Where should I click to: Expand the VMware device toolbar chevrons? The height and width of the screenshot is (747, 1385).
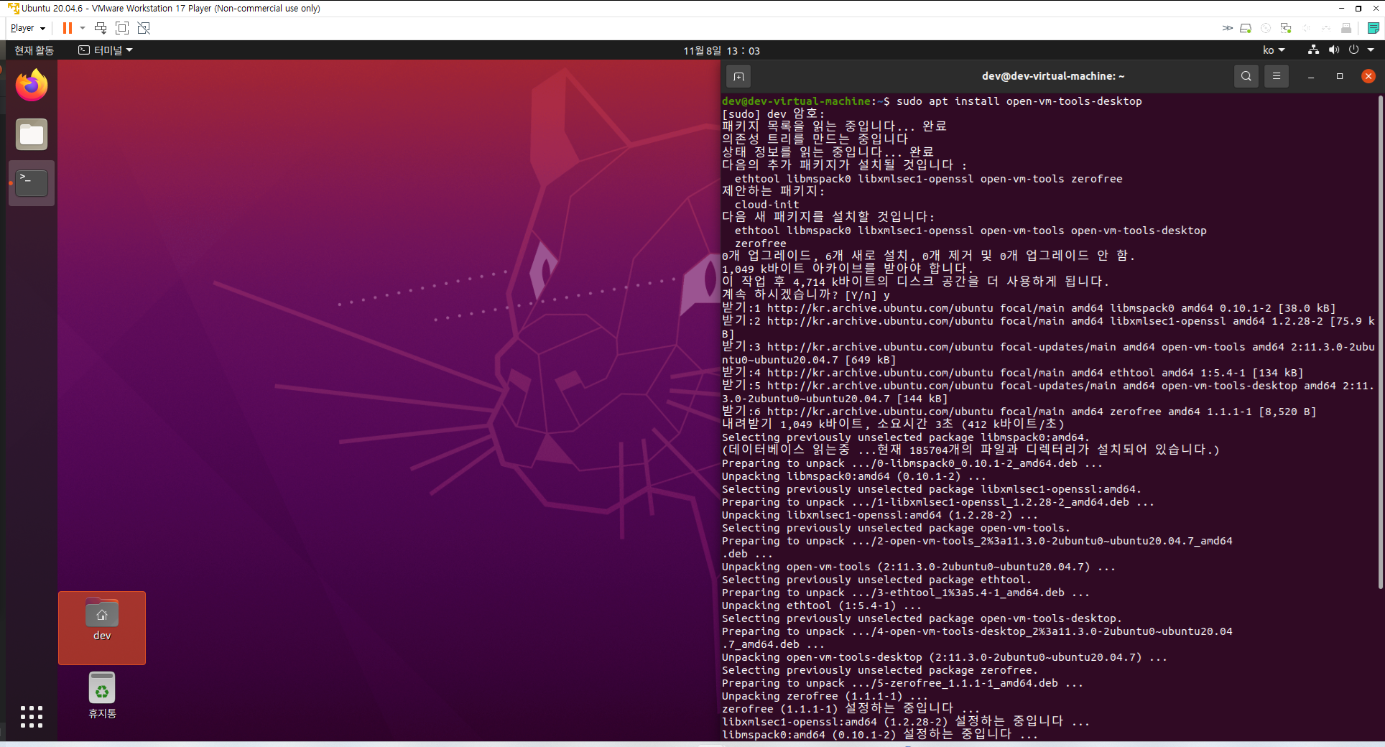click(x=1228, y=28)
